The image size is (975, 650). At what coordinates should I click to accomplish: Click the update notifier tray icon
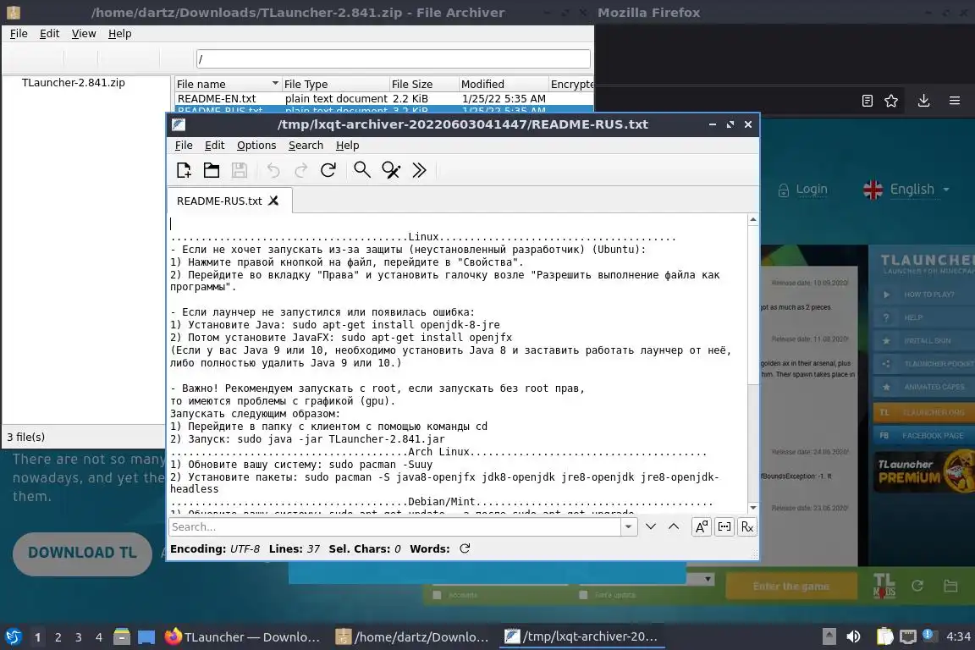(928, 635)
